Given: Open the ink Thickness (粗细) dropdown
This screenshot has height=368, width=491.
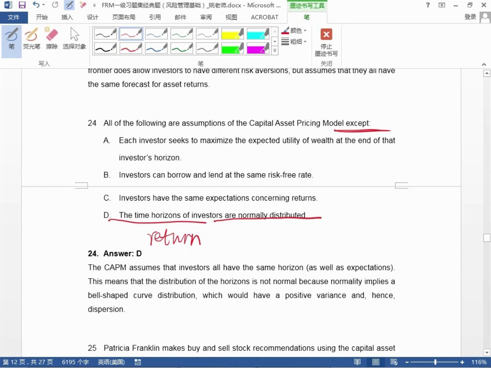Looking at the screenshot, I should [294, 42].
